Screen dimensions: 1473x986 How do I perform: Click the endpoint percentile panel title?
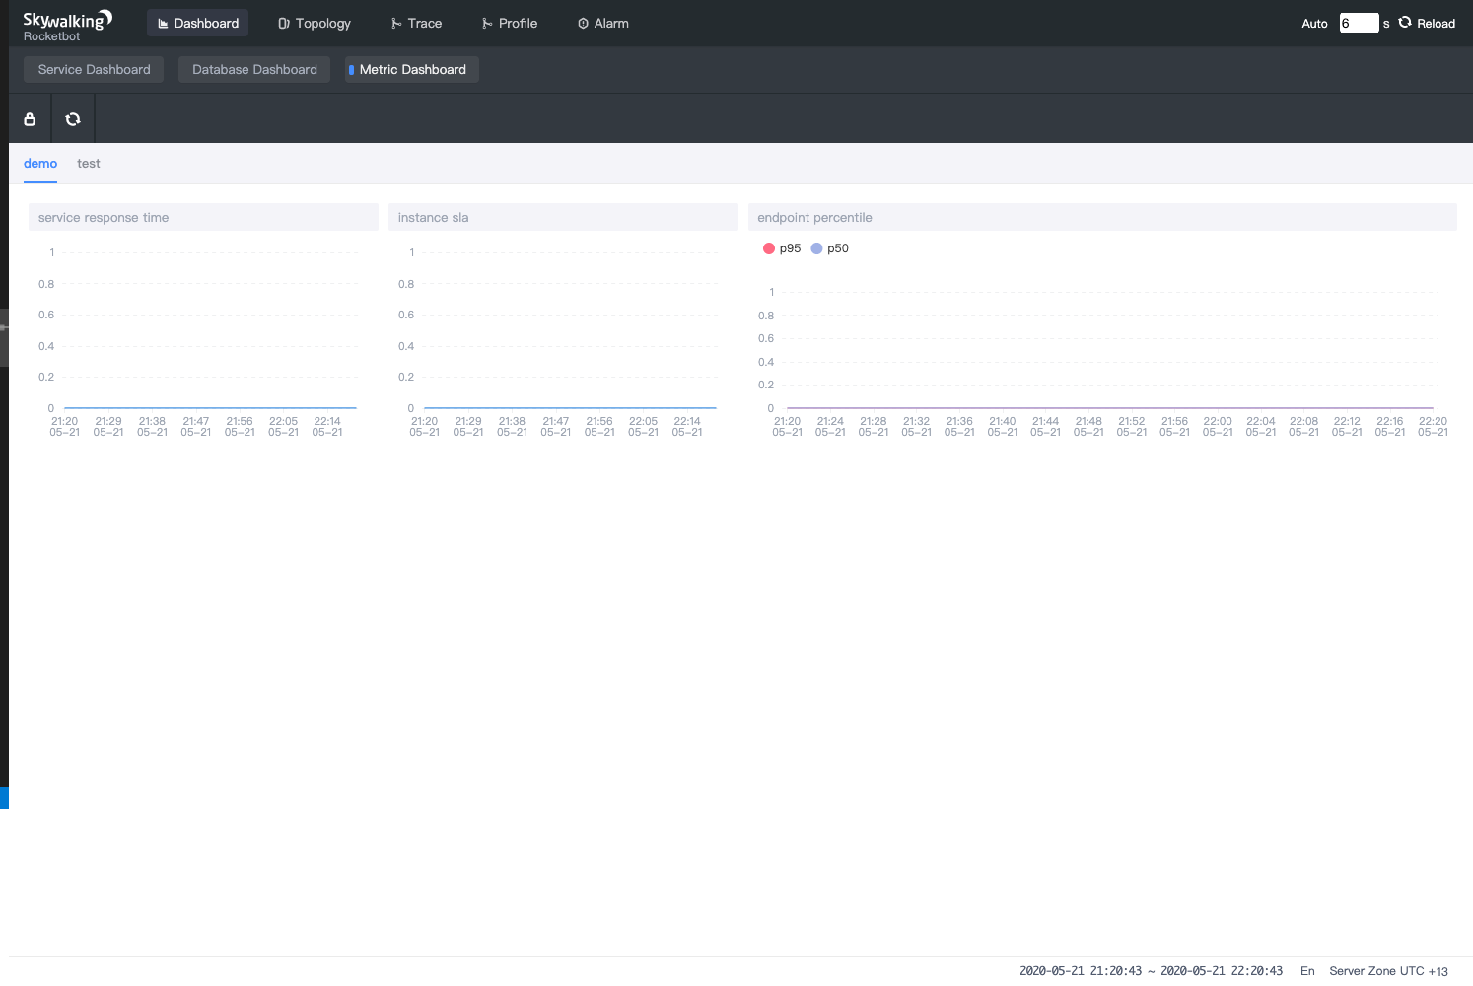coord(814,218)
